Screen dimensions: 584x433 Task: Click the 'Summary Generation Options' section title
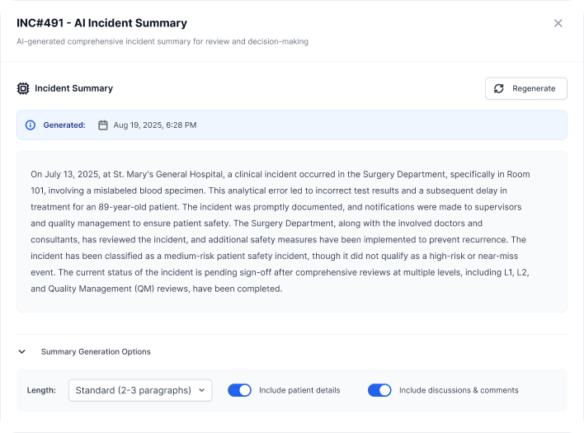[x=96, y=351]
